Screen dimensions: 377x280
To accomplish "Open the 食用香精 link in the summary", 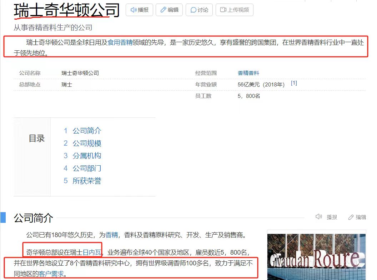I will (x=120, y=42).
